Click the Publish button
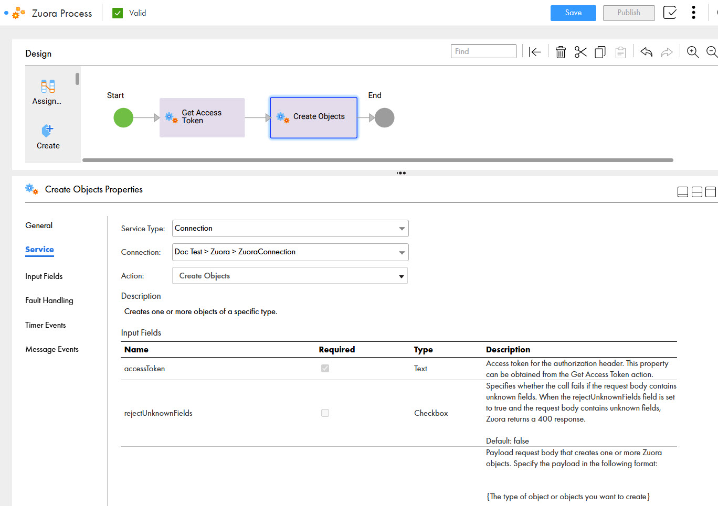This screenshot has height=506, width=718. click(629, 13)
